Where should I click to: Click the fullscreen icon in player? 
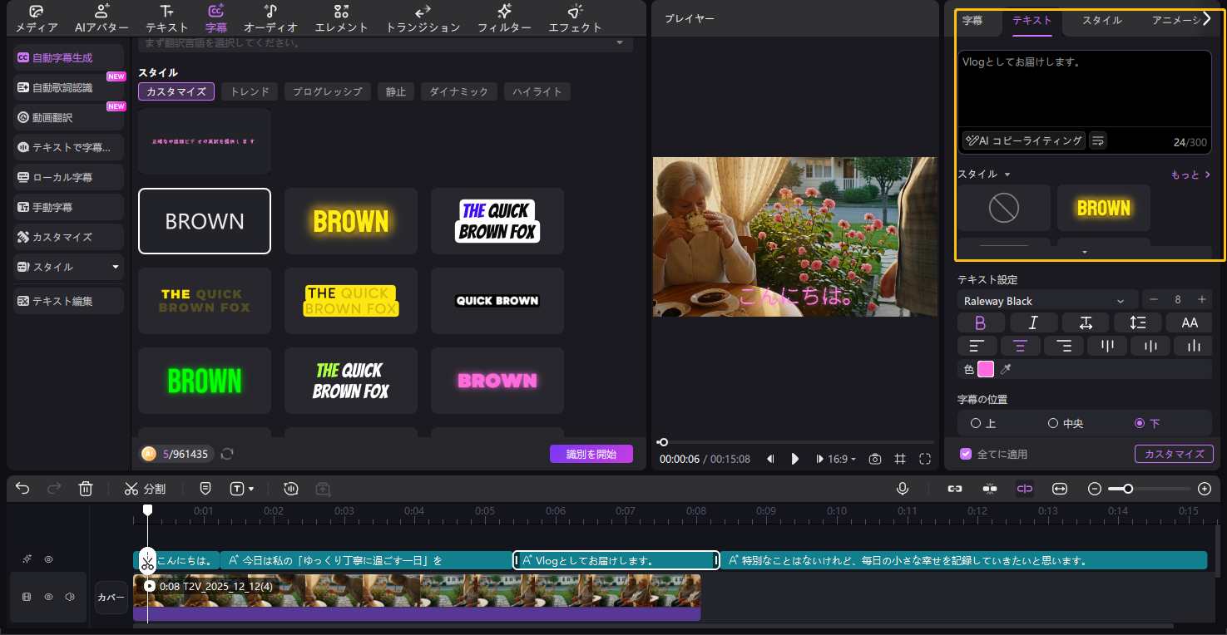click(x=925, y=459)
